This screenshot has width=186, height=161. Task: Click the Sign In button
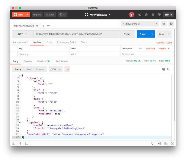click(x=168, y=15)
